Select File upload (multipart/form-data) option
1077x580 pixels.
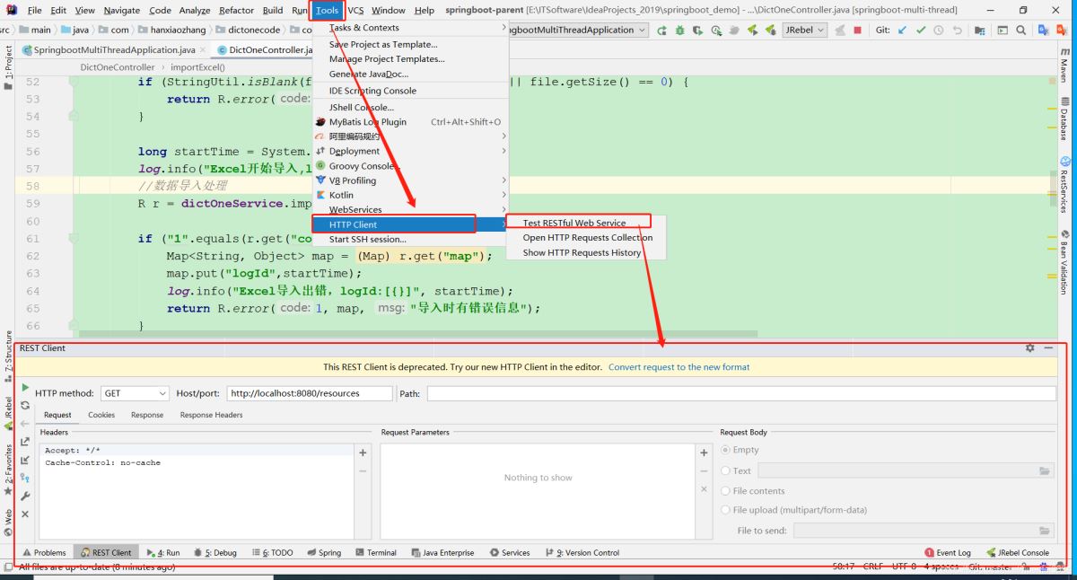[x=726, y=510]
